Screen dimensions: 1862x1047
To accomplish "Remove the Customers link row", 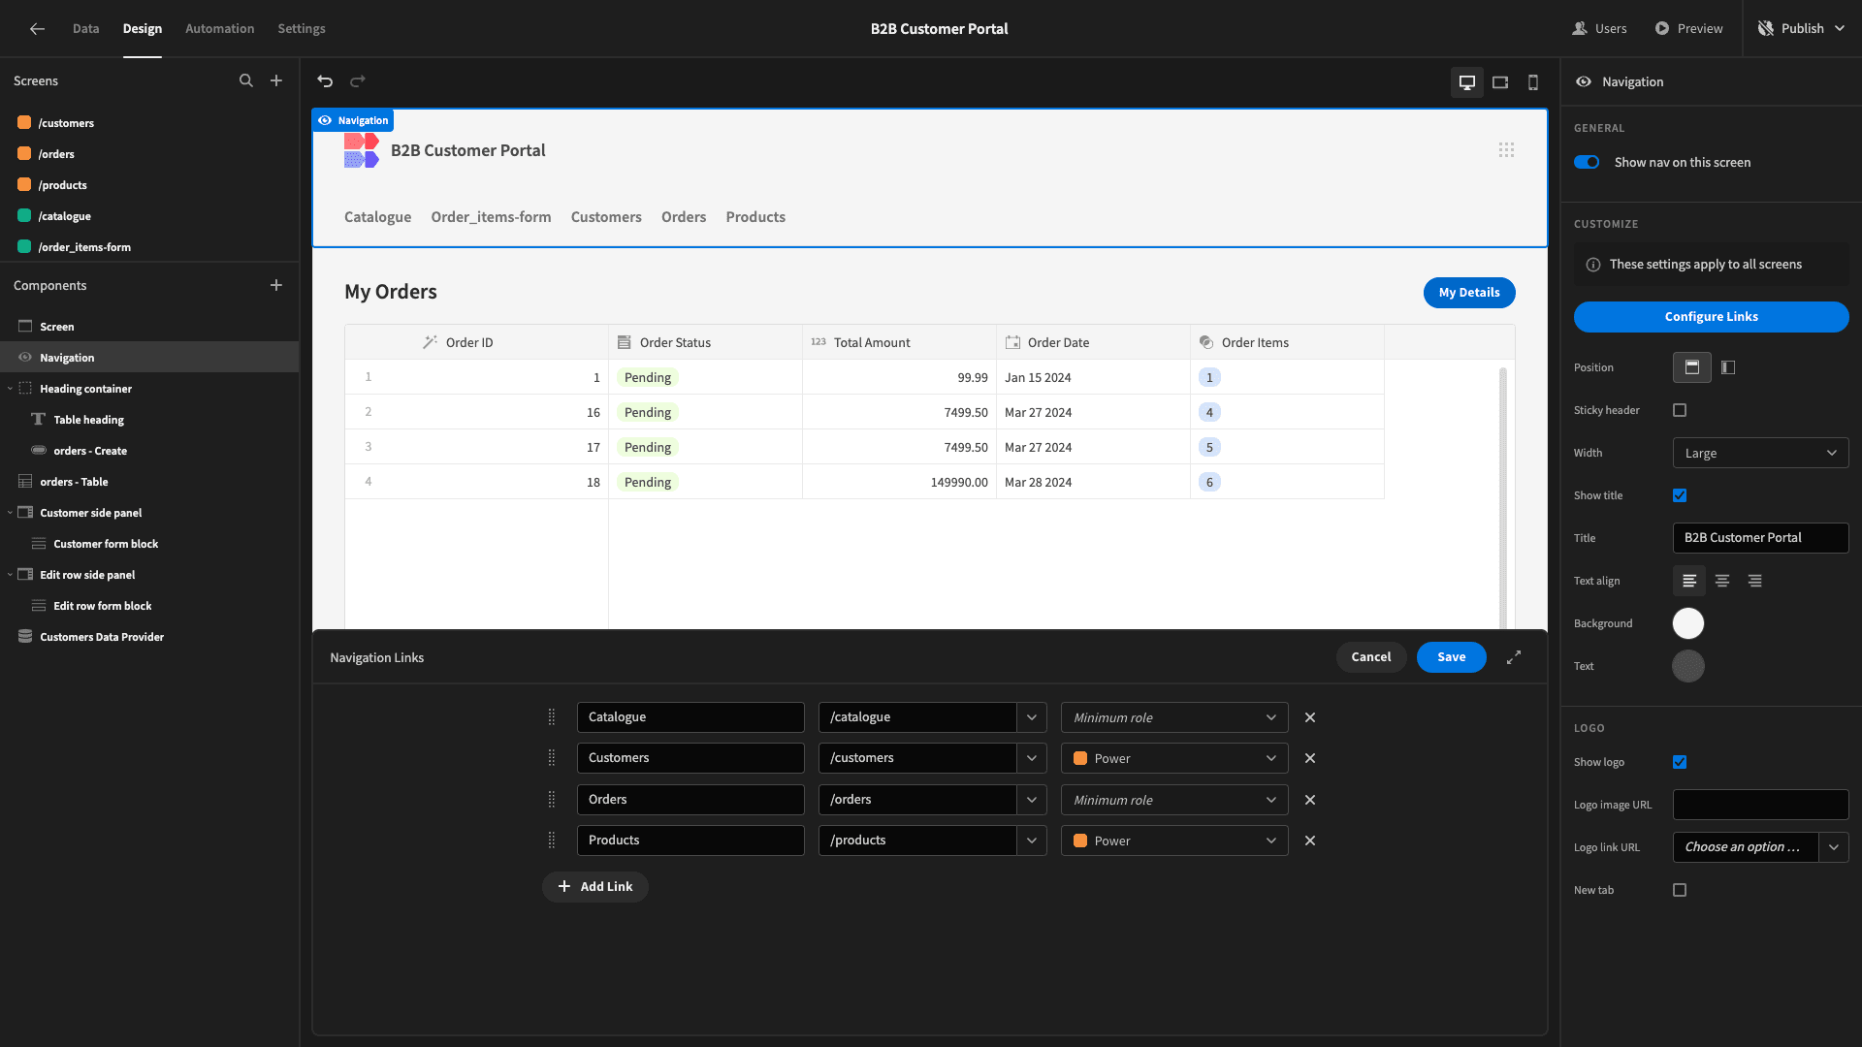I will click(1310, 758).
